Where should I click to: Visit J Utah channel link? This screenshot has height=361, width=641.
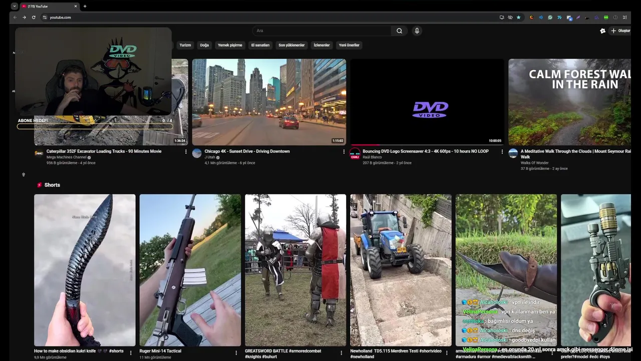pos(209,157)
